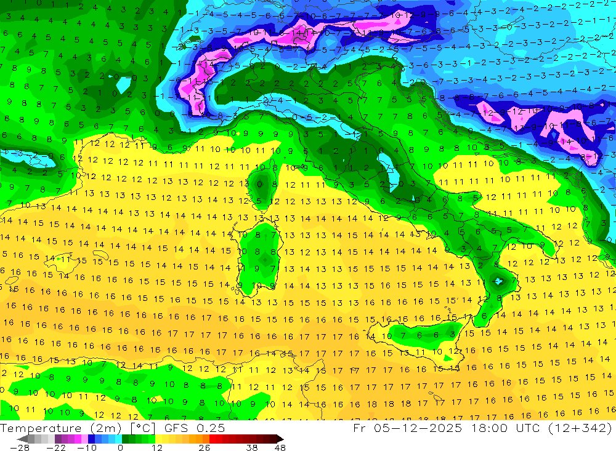The image size is (616, 451).
Task: Click the '[°C]' unit label
Action: pyautogui.click(x=143, y=428)
